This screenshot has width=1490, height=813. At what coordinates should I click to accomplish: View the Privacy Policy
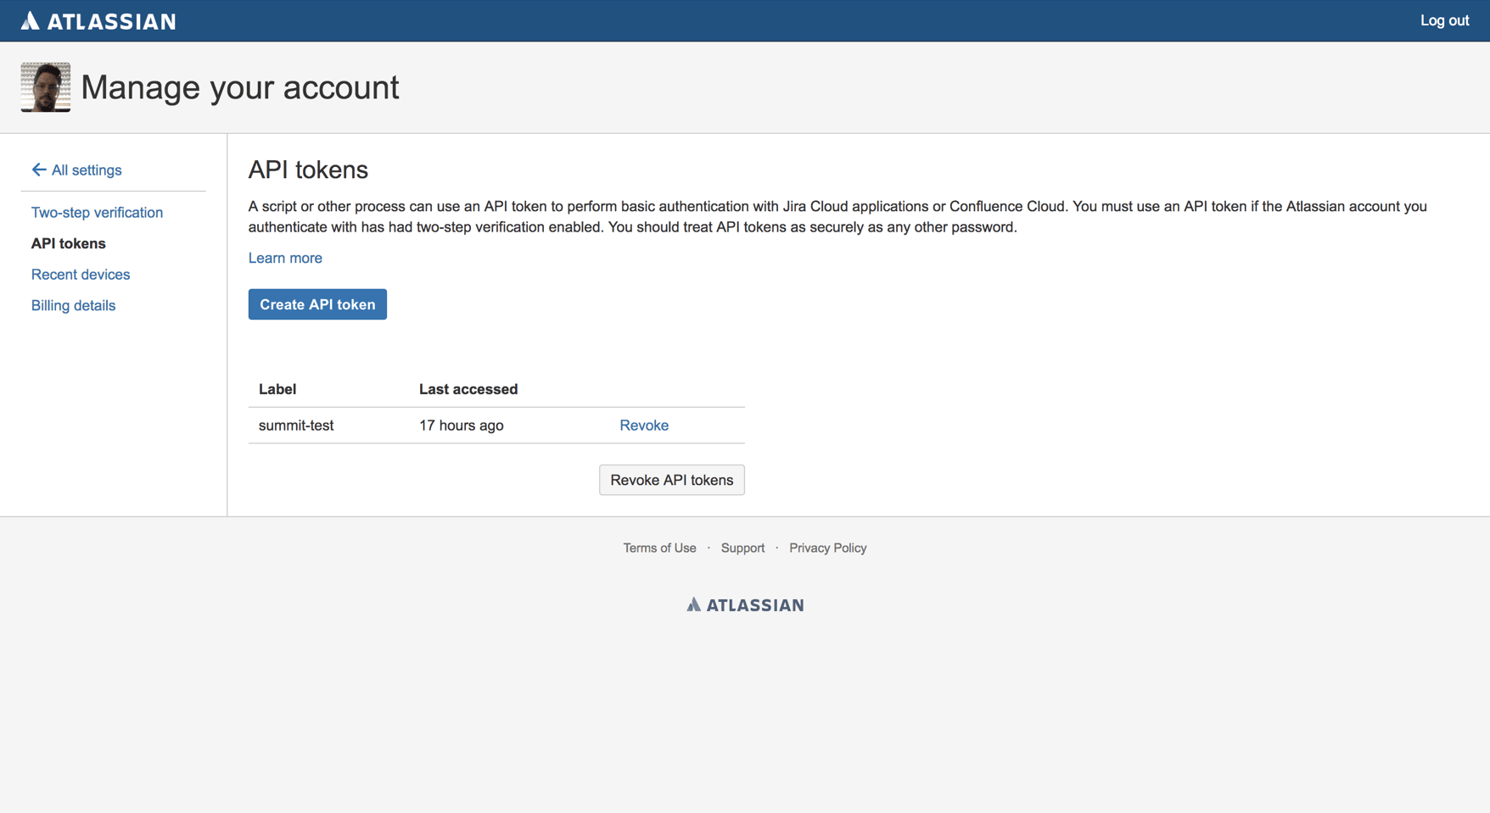[827, 548]
